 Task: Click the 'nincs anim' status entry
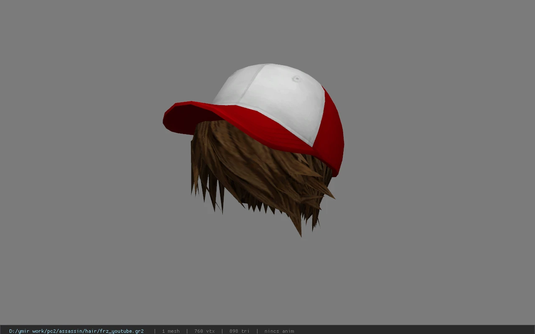click(279, 331)
